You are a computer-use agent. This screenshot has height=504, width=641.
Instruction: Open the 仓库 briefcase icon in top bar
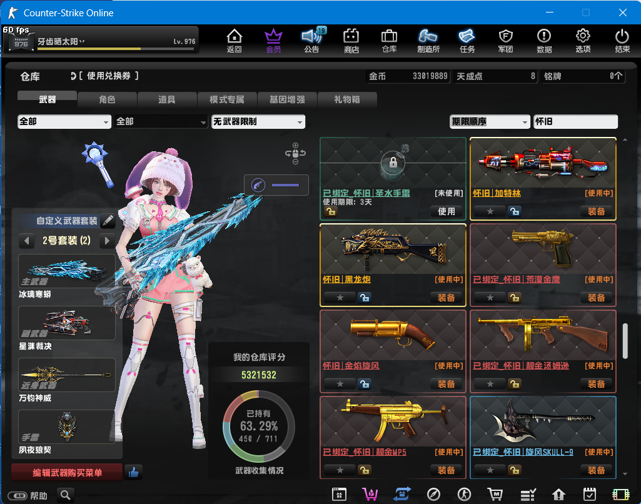tap(389, 41)
